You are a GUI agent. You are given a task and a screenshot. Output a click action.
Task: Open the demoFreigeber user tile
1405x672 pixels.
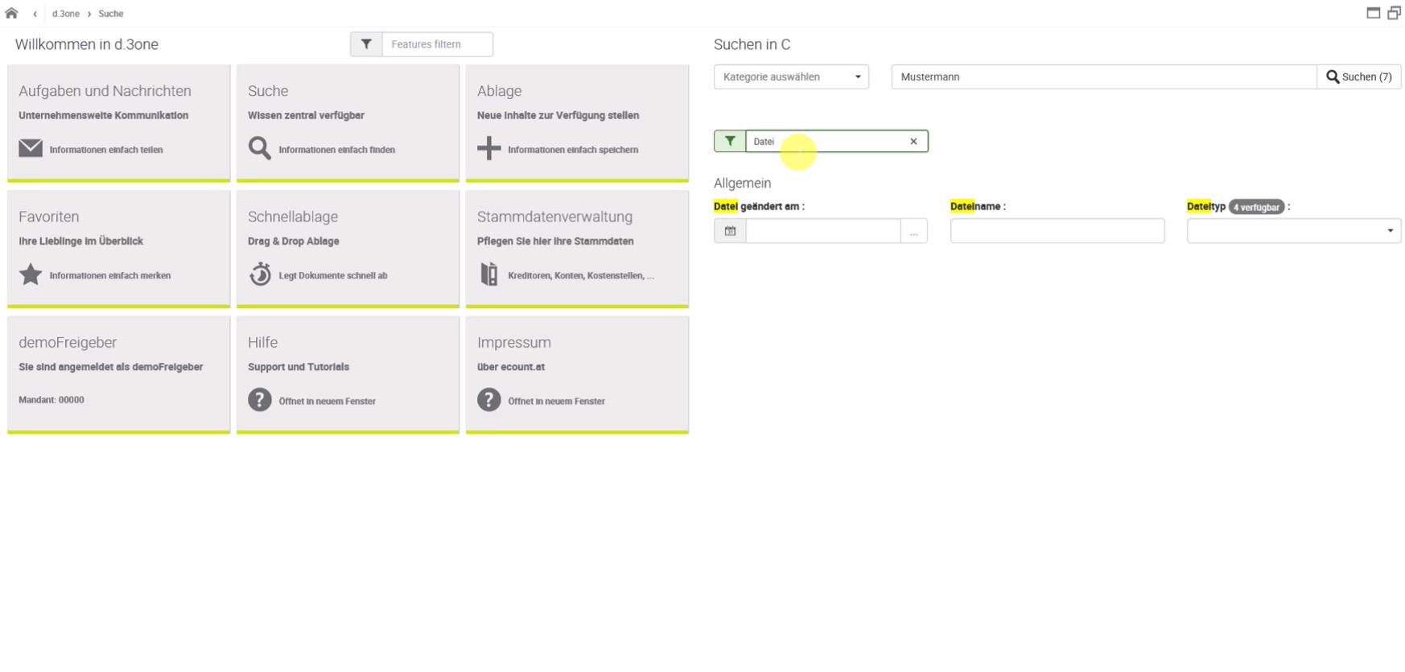[x=119, y=374]
